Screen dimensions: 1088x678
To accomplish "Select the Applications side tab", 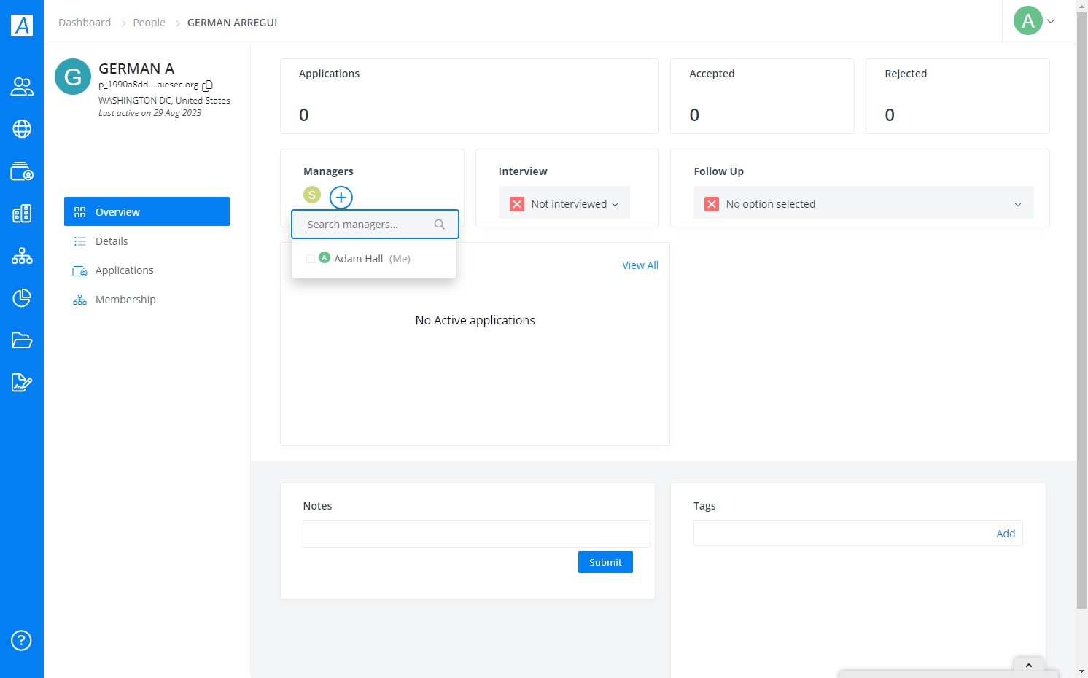I will (147, 270).
